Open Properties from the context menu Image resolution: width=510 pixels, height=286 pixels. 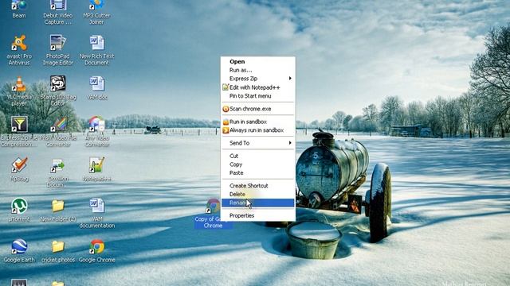coord(258,215)
